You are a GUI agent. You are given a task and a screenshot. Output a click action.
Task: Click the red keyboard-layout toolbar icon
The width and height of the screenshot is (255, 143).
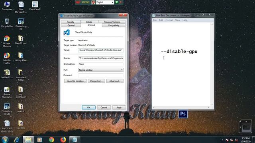[93, 2]
